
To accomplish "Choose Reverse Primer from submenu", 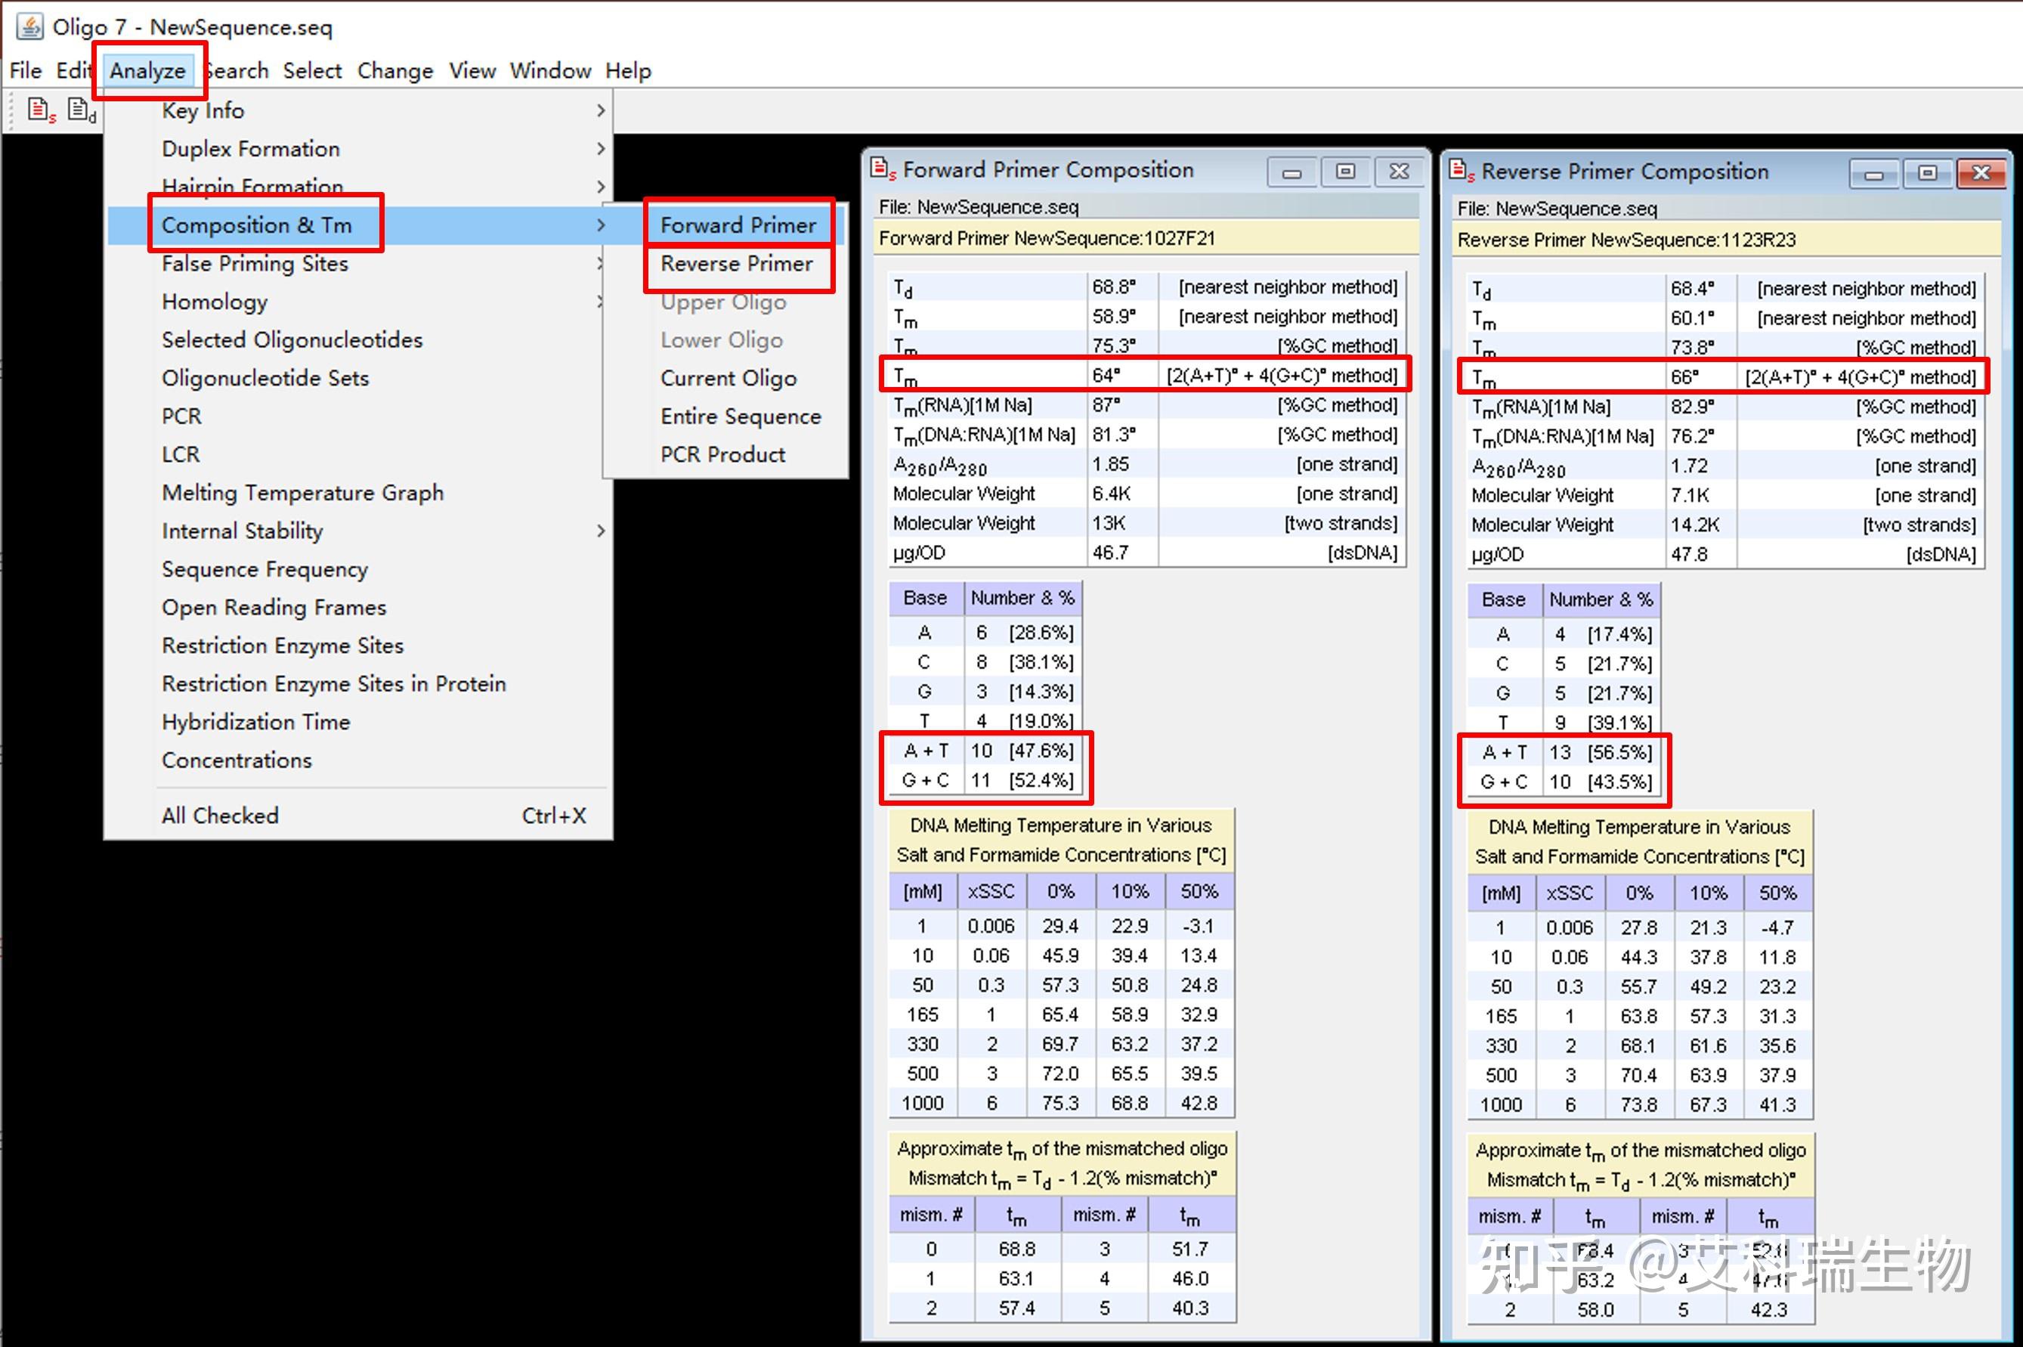I will (737, 264).
